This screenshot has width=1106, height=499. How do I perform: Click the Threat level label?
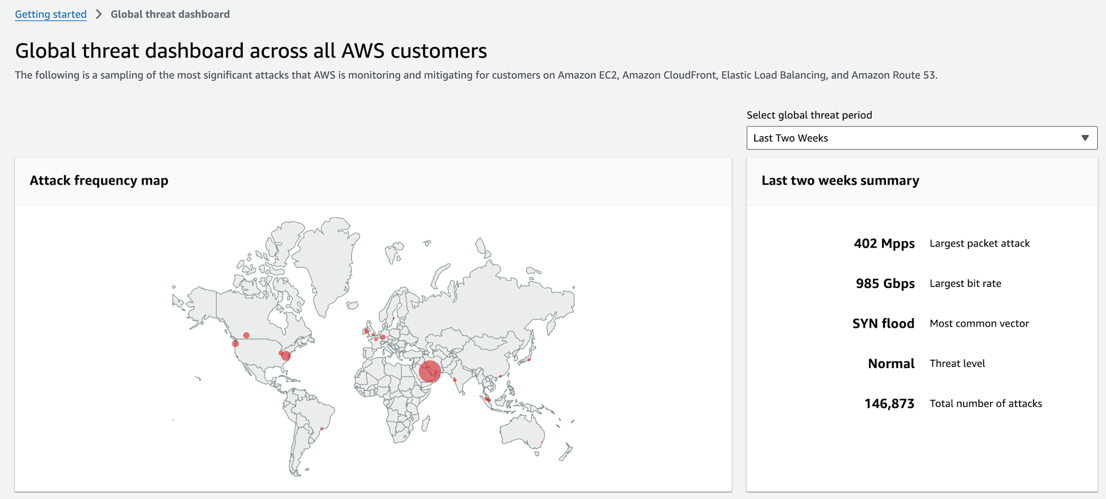[x=957, y=364]
